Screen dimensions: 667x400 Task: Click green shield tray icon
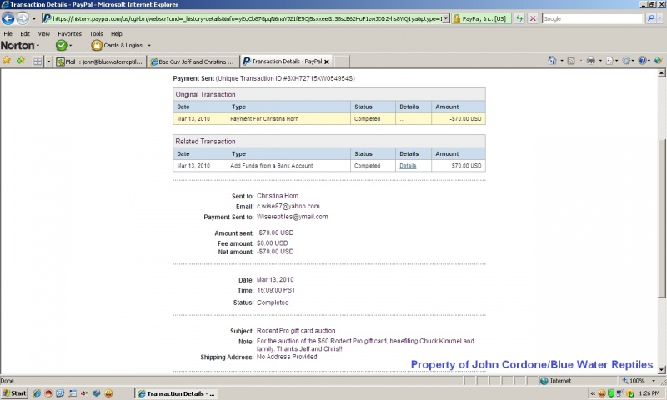(x=611, y=393)
